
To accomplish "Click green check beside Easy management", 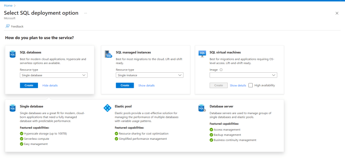I will pyautogui.click(x=21, y=144).
